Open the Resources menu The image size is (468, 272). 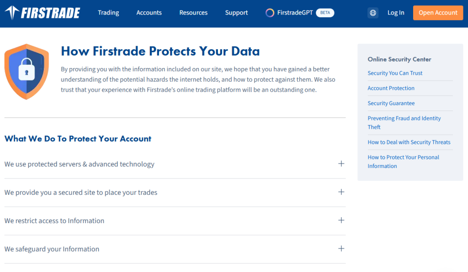coord(193,13)
